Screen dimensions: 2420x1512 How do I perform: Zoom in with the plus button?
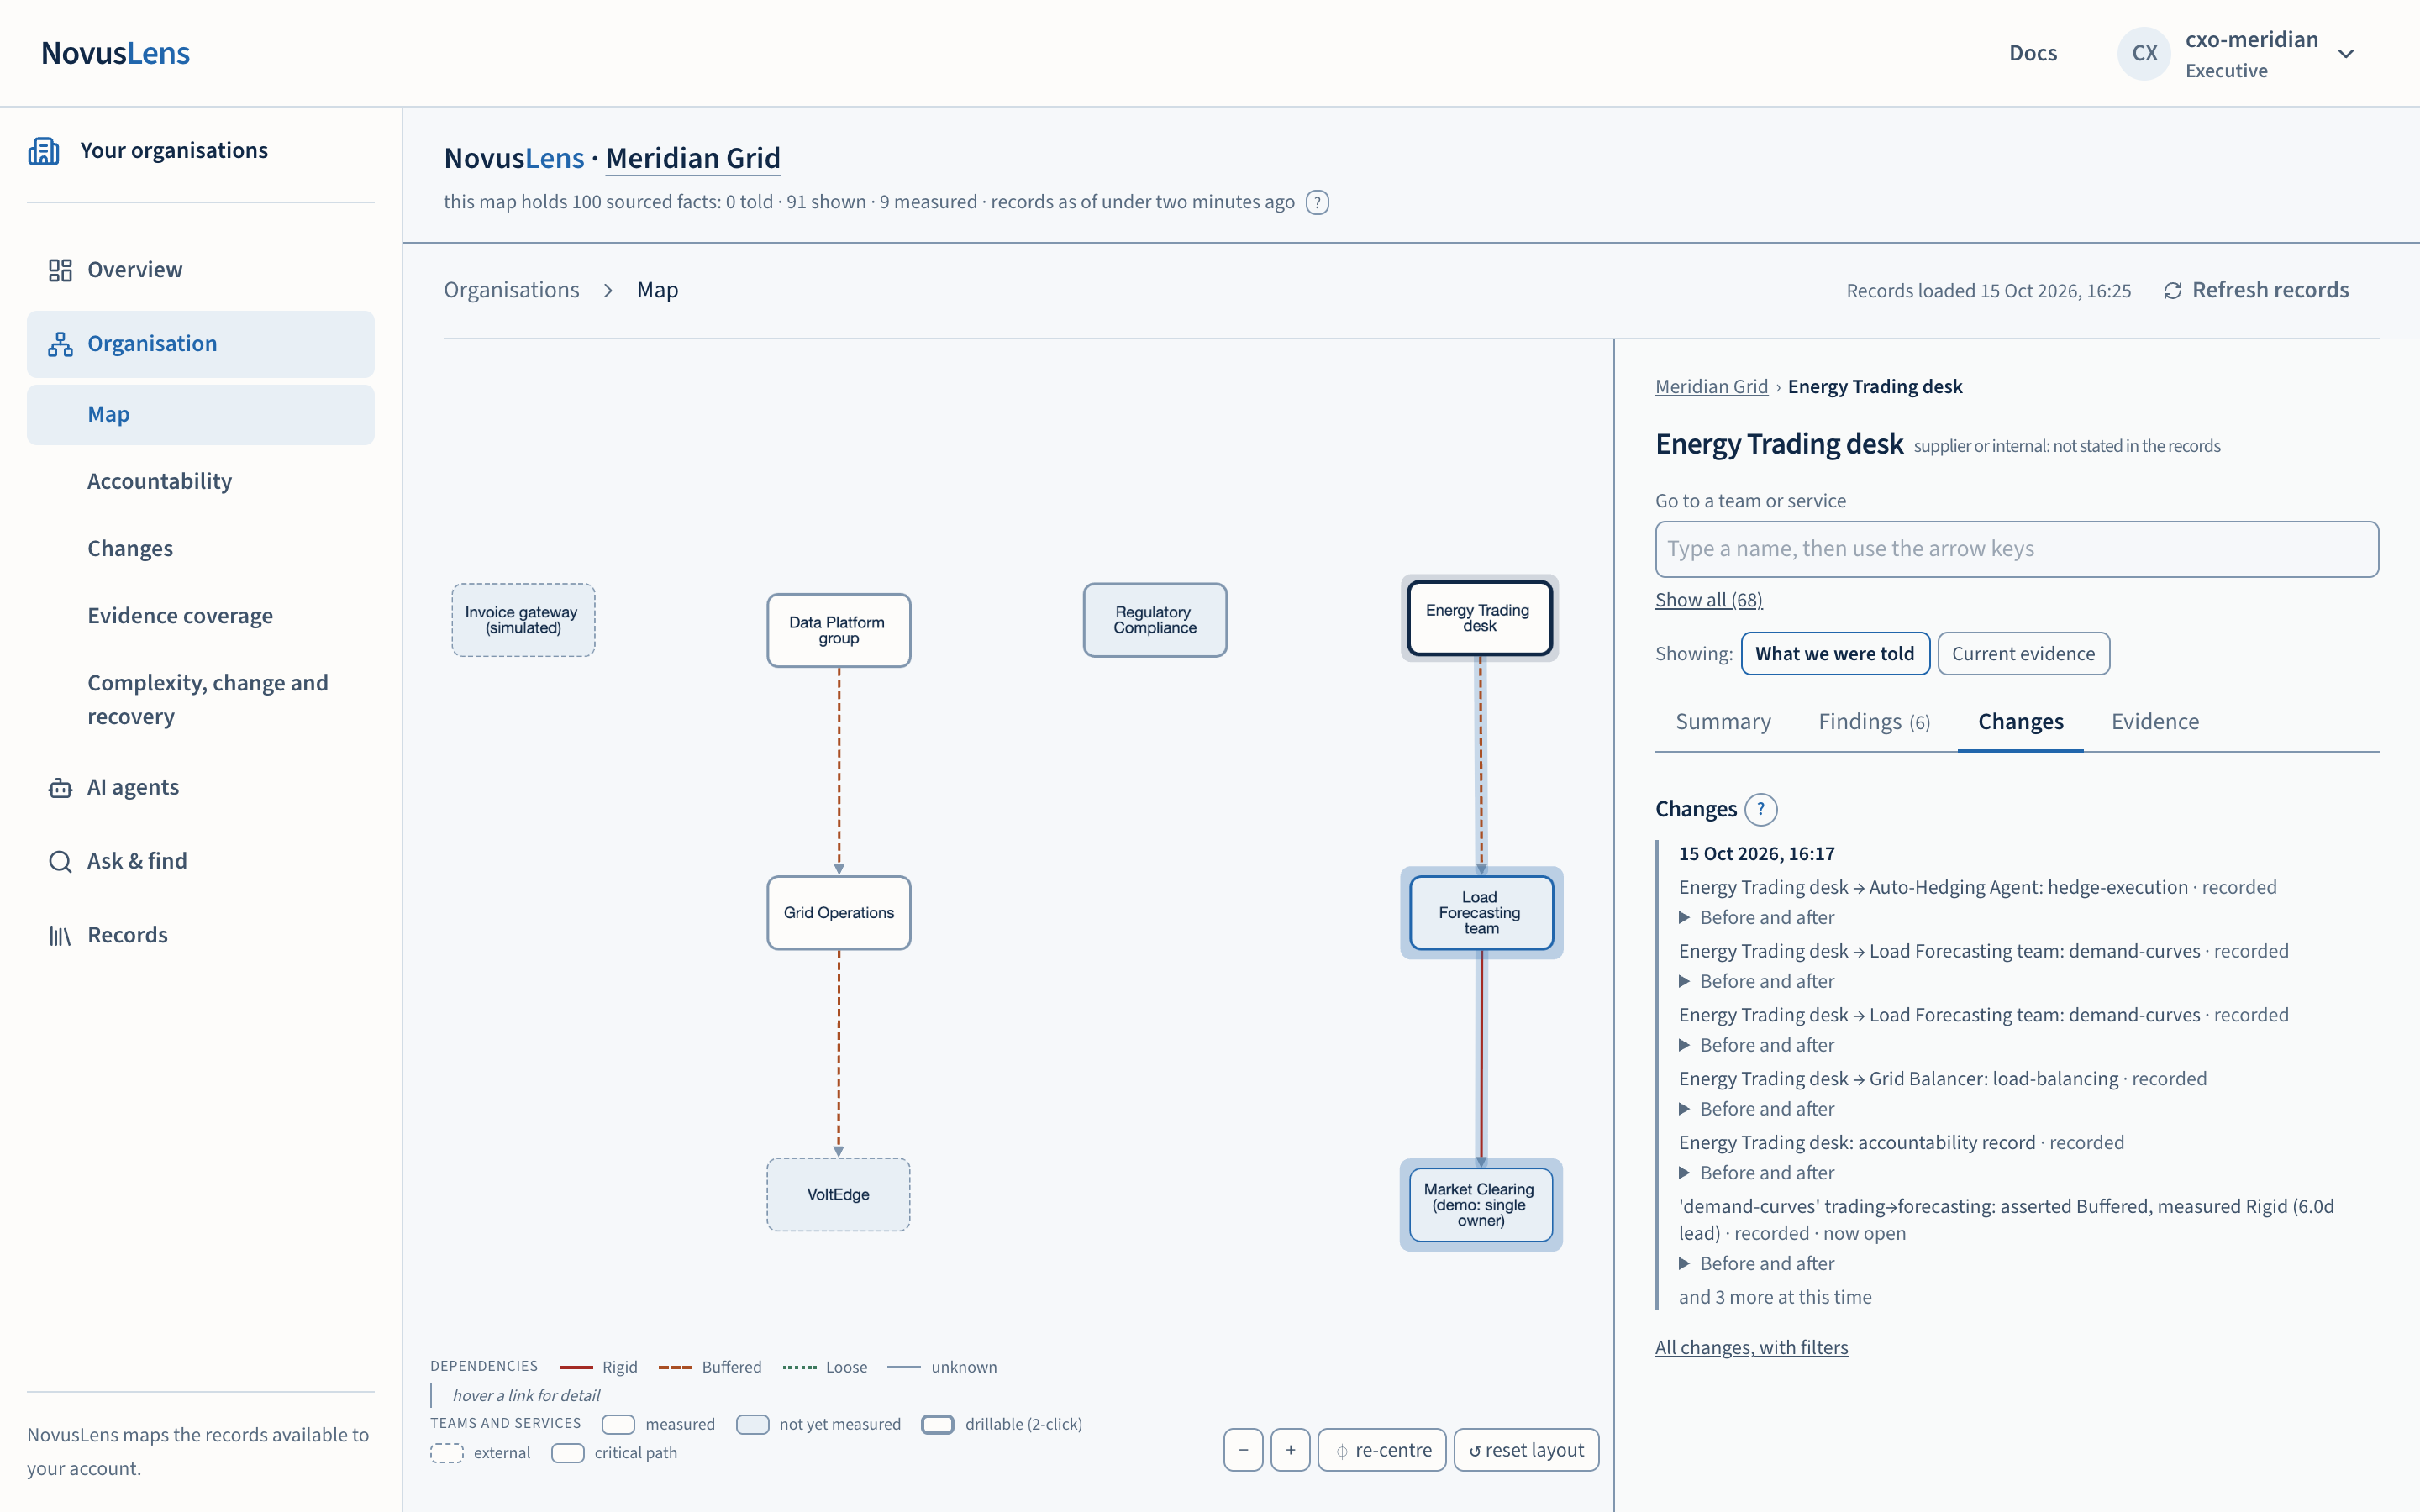click(x=1290, y=1450)
